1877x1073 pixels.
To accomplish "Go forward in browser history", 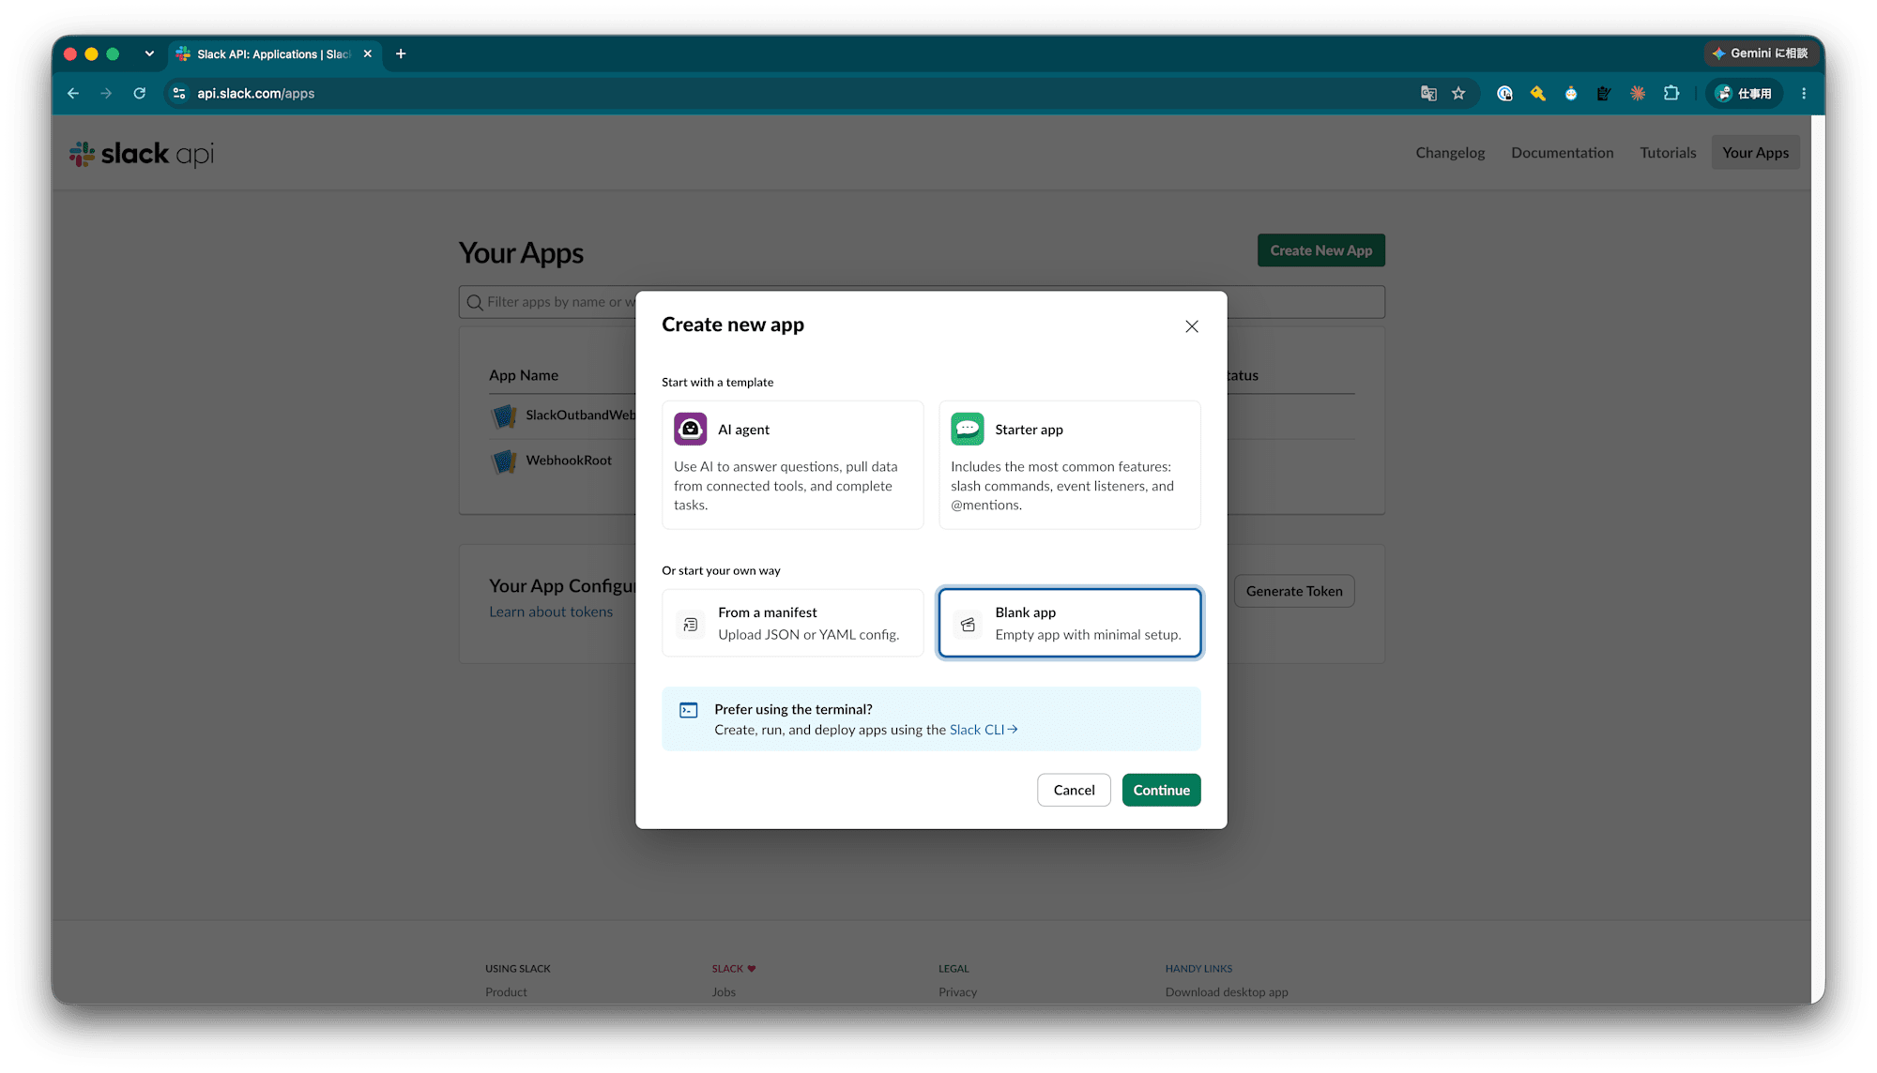I will [x=106, y=93].
